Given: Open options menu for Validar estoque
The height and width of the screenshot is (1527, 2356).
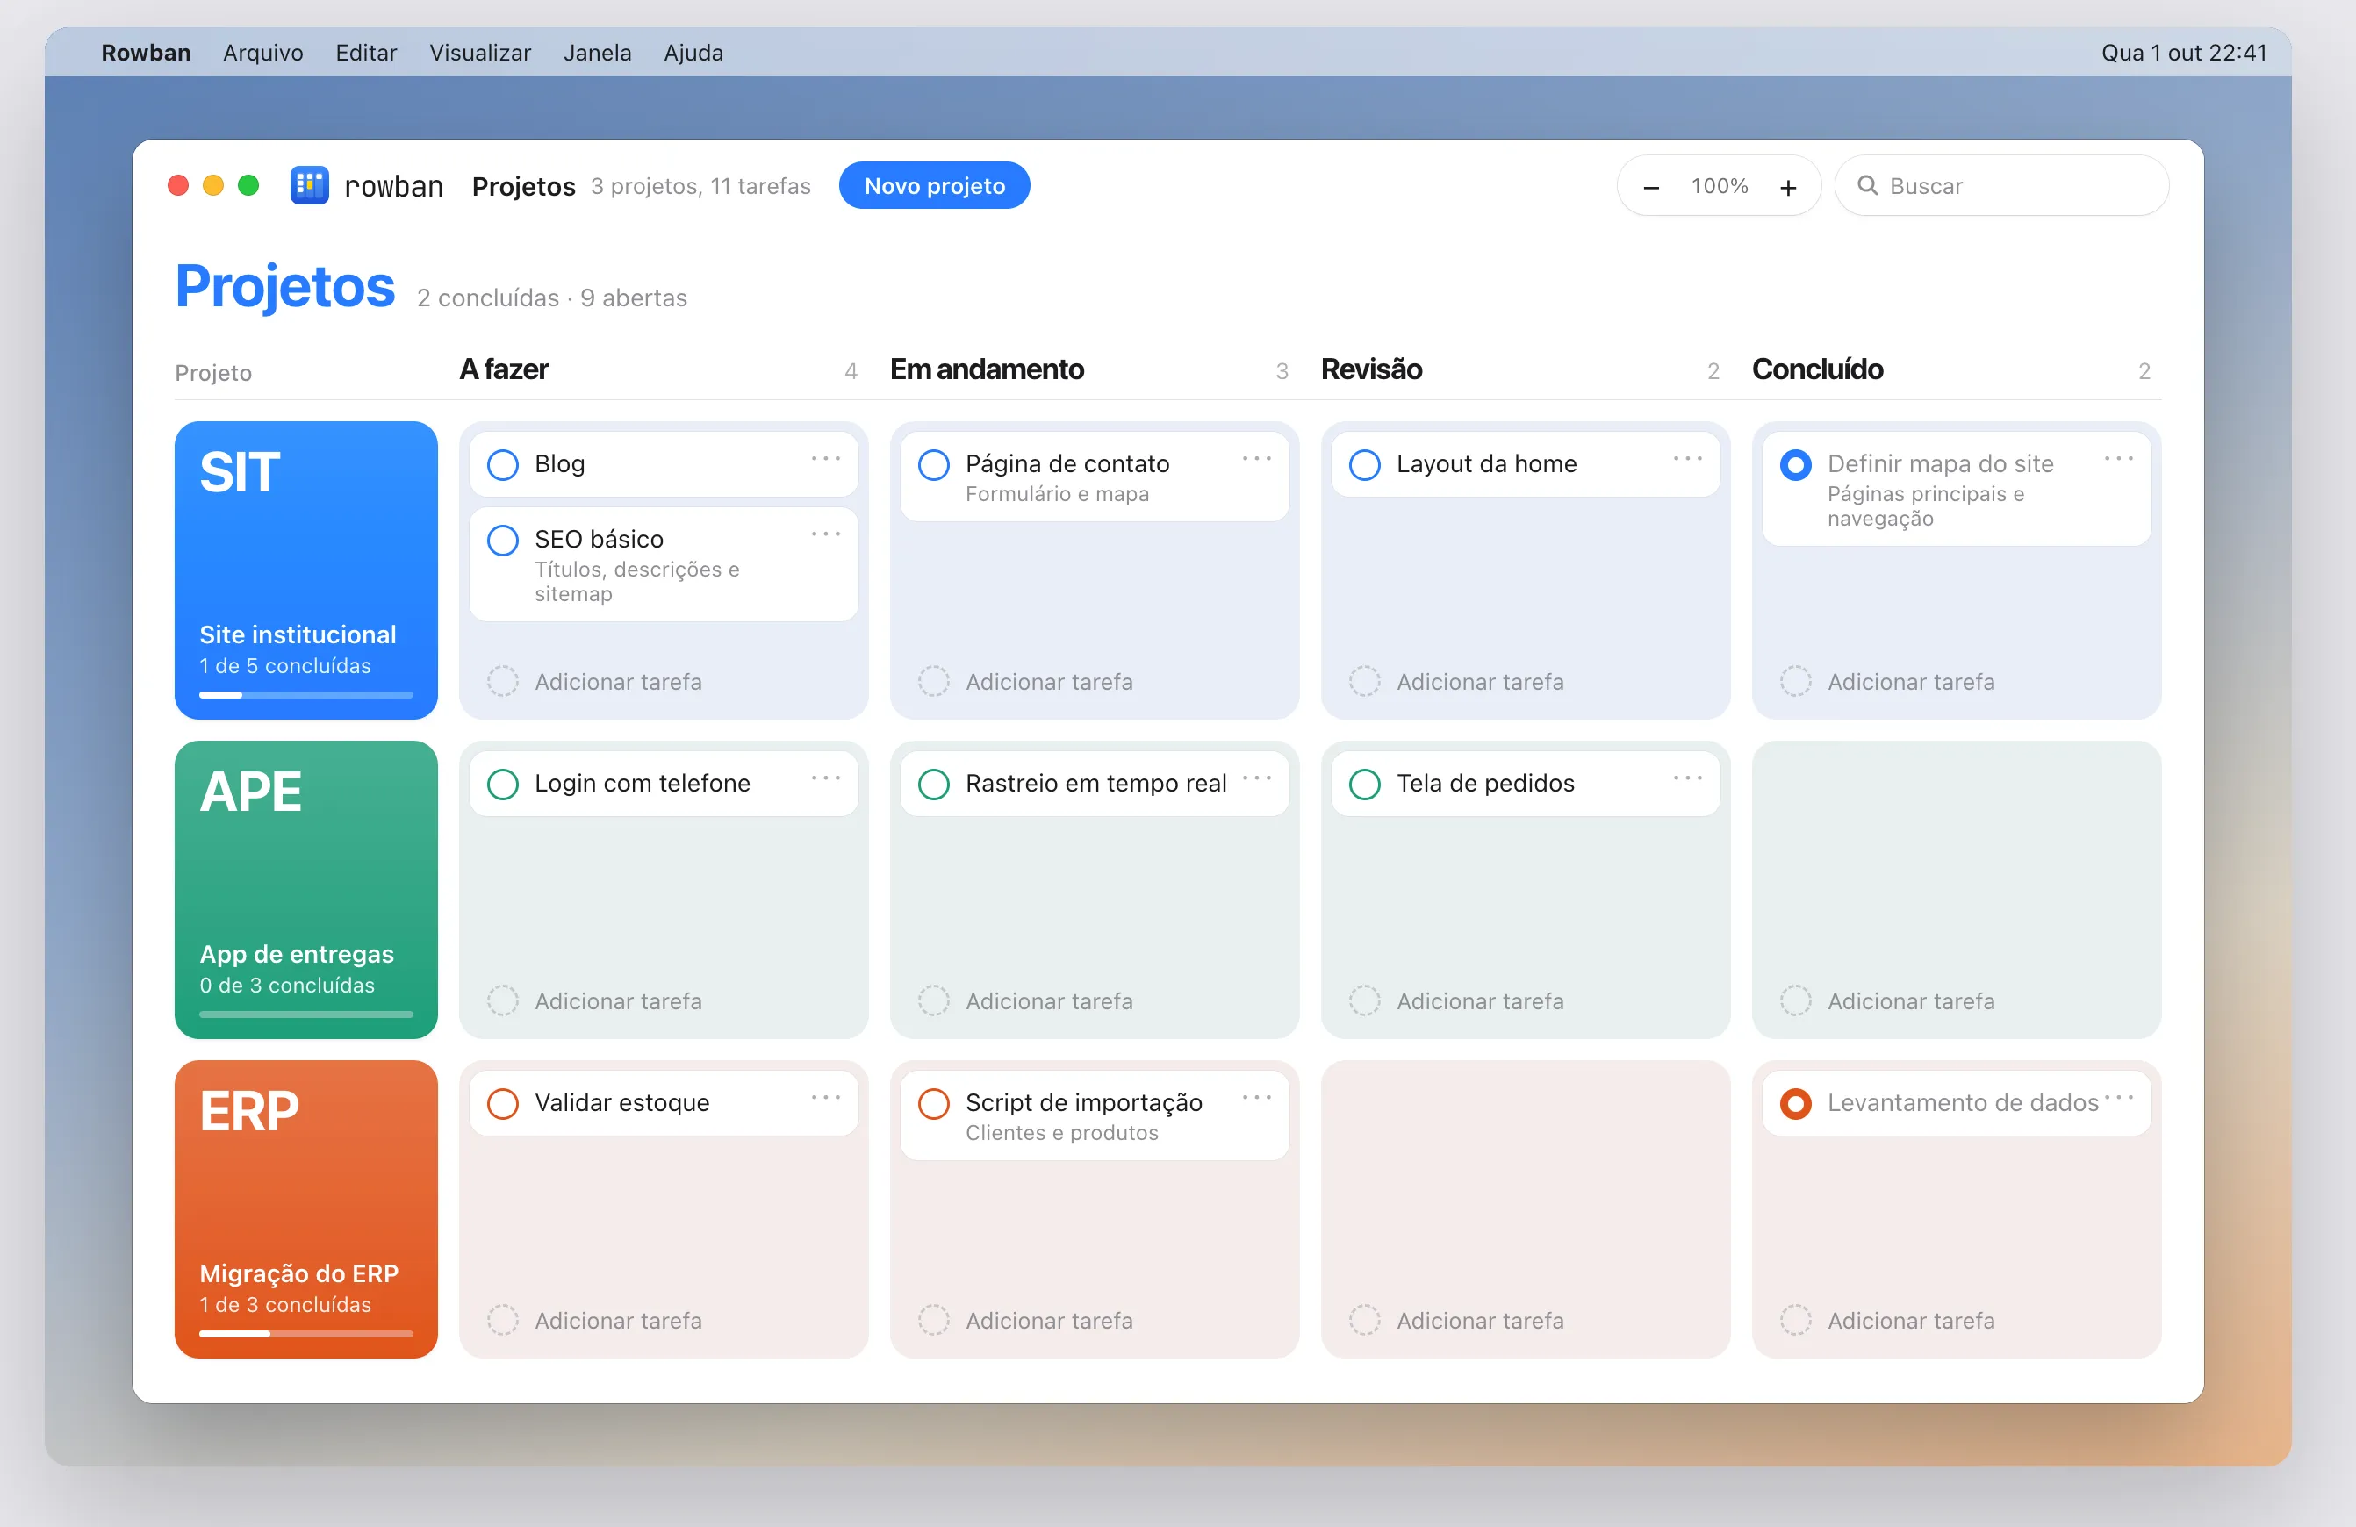Looking at the screenshot, I should click(826, 1098).
